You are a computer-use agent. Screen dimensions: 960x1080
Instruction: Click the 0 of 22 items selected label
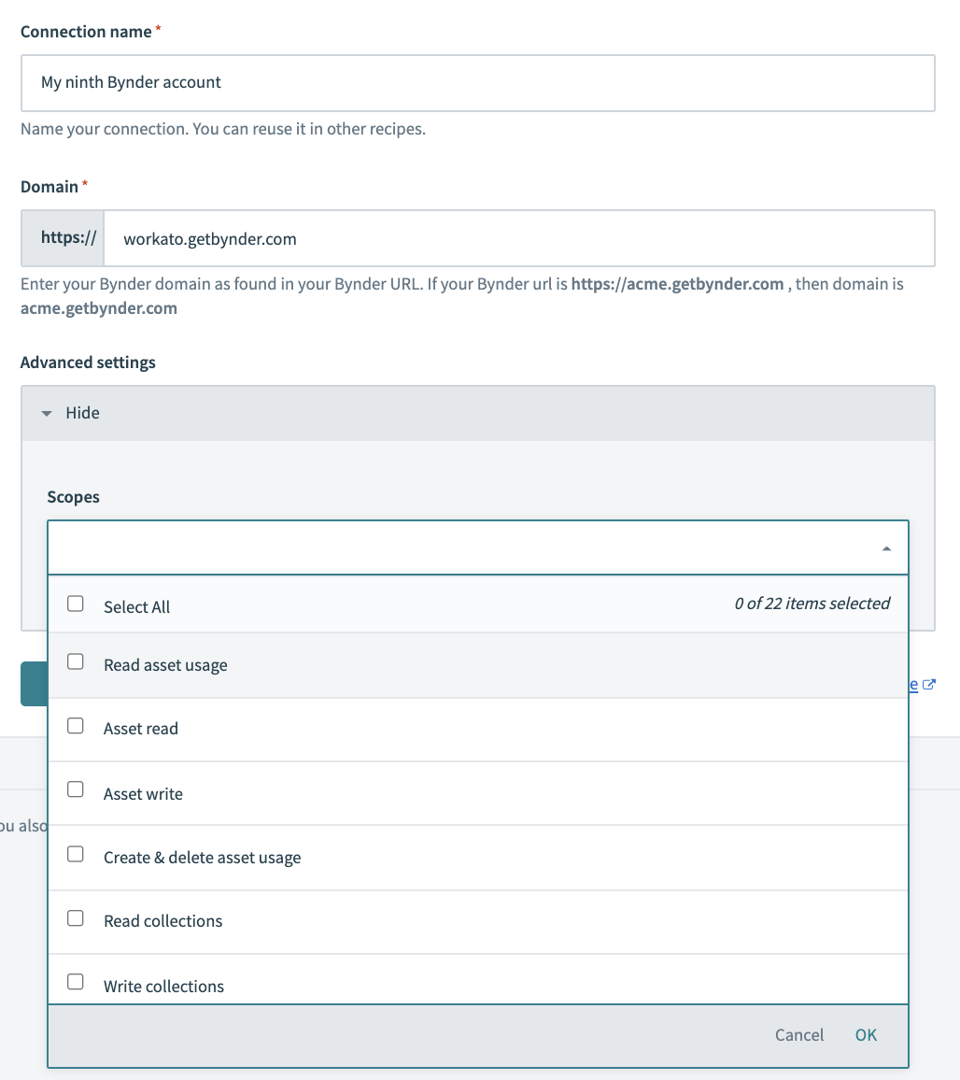811,604
